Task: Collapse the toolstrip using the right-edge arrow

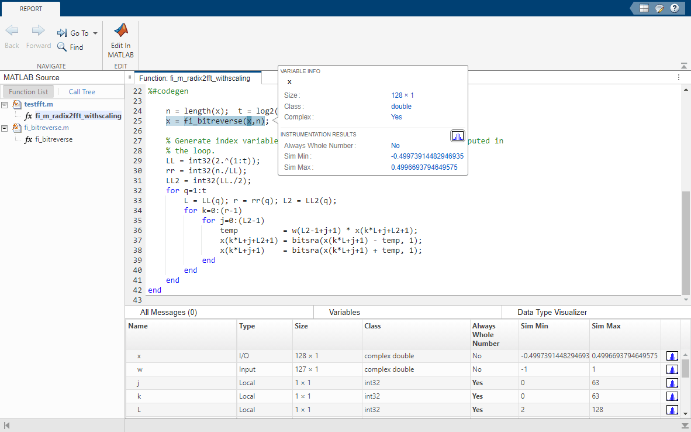Action: (x=684, y=66)
